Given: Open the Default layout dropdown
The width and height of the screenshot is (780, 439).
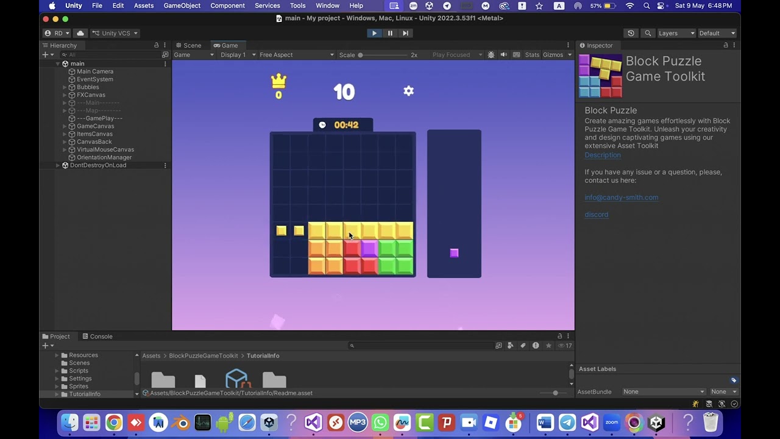Looking at the screenshot, I should click(717, 33).
